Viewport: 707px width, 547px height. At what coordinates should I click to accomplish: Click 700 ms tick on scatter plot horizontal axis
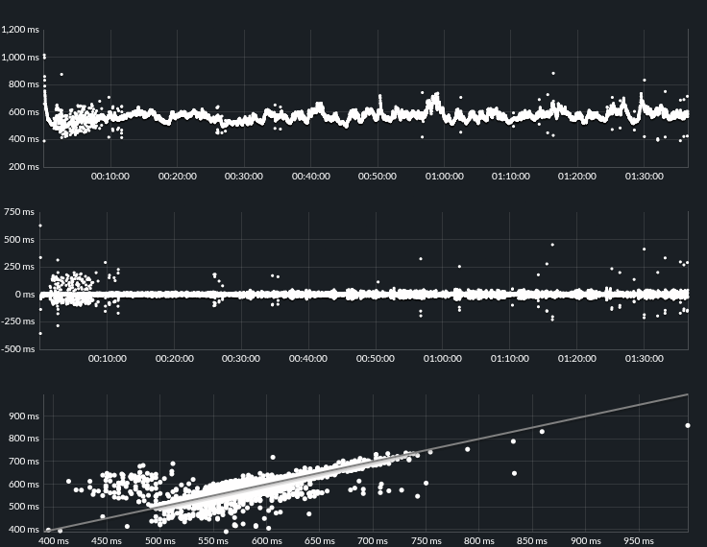point(373,540)
